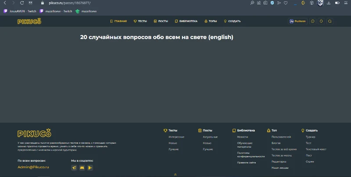Open the JesusAVGN - Twitch bookmark
Viewport: 351px width, 177px height.
pos(20,11)
